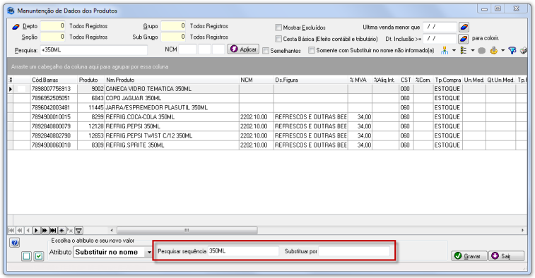The width and height of the screenshot is (535, 278).
Task: Click the gray circle toolbar icon
Action: click(481, 51)
